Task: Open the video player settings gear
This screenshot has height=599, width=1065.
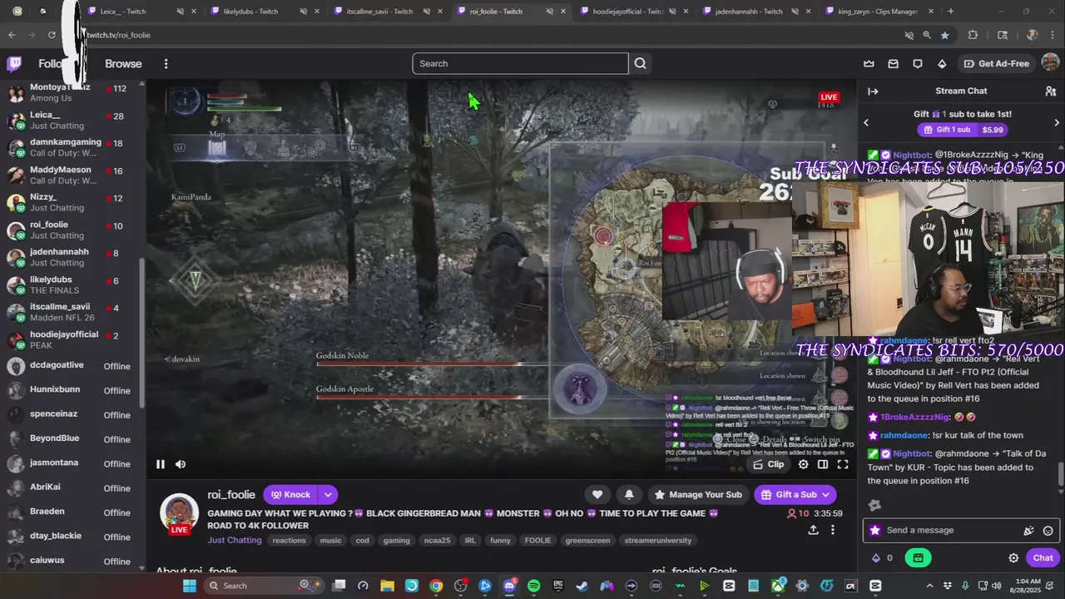Action: pos(803,464)
